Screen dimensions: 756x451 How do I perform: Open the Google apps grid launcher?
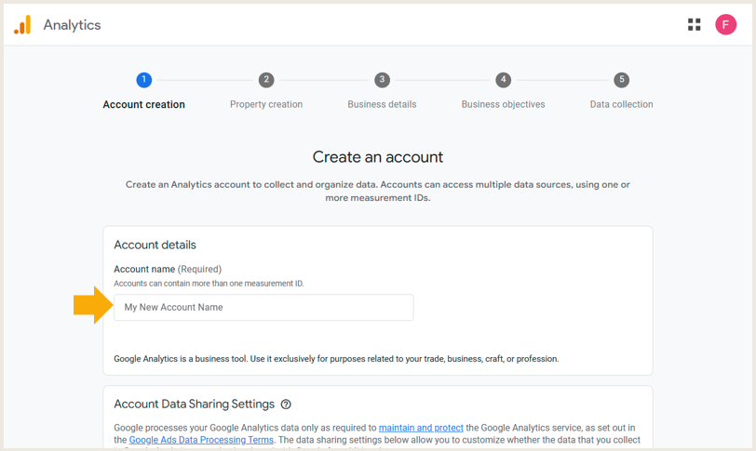694,24
